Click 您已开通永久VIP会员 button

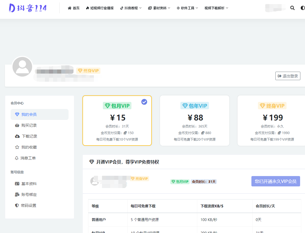[x=276, y=181]
